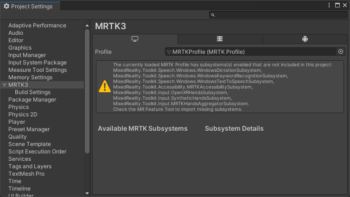The image size is (350, 197).
Task: Open Audio settings
Action: pos(16,33)
